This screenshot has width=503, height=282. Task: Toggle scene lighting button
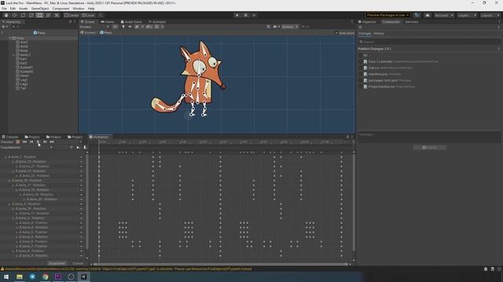click(123, 27)
